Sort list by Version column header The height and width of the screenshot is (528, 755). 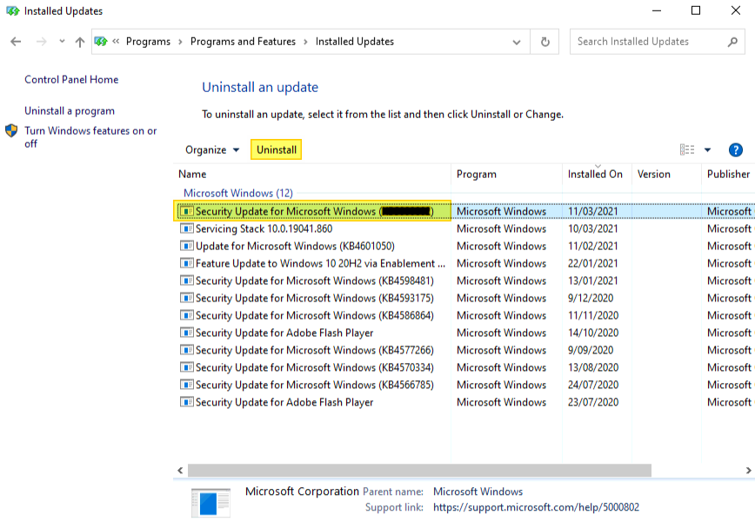[667, 174]
